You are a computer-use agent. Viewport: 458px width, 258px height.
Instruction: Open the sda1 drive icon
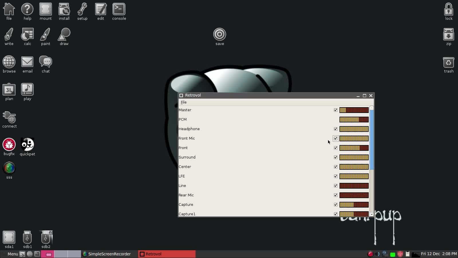(x=9, y=237)
